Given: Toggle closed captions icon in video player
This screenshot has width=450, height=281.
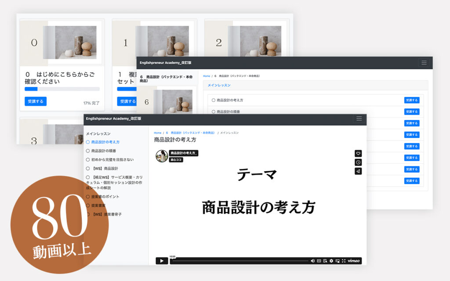Looking at the screenshot, I should (319, 261).
